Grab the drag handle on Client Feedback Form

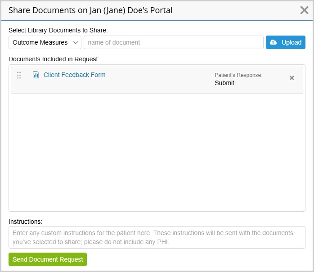[19, 75]
